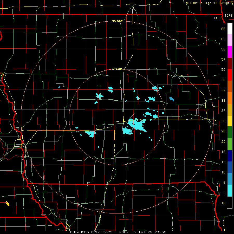Click the white swatch above 66 in legend
The width and height of the screenshot is (234, 234).
pyautogui.click(x=230, y=29)
